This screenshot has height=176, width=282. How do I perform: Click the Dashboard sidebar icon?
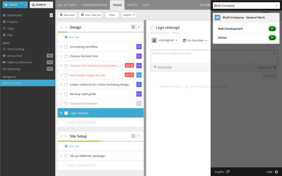point(4,15)
